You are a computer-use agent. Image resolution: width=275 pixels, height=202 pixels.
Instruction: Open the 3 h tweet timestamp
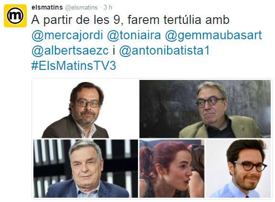[x=108, y=7]
